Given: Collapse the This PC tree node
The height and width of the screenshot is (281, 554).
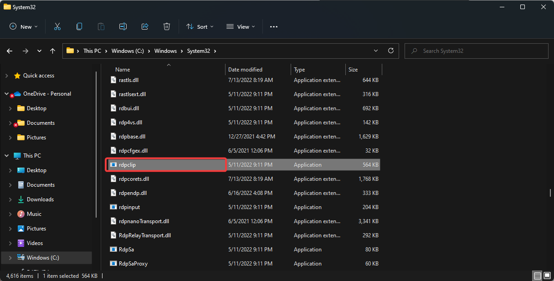Looking at the screenshot, I should pos(7,156).
